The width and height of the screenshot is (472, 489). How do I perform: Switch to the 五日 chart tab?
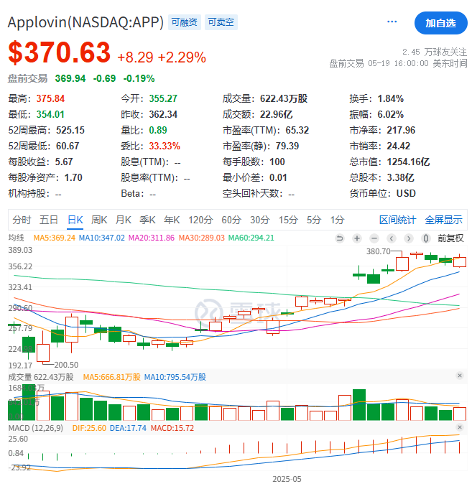(x=49, y=220)
